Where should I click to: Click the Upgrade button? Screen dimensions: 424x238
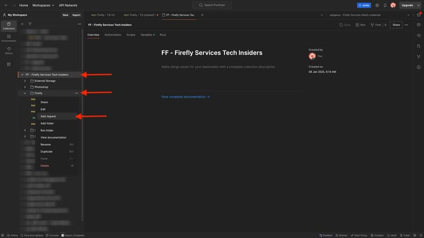(x=407, y=5)
